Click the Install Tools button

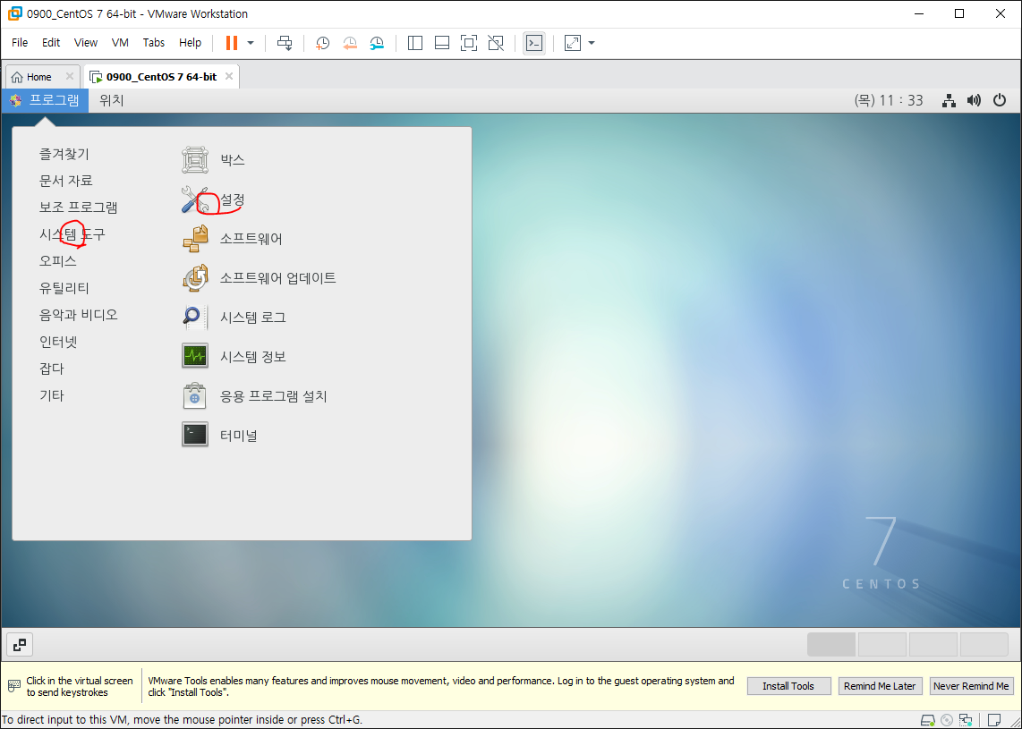(x=788, y=686)
